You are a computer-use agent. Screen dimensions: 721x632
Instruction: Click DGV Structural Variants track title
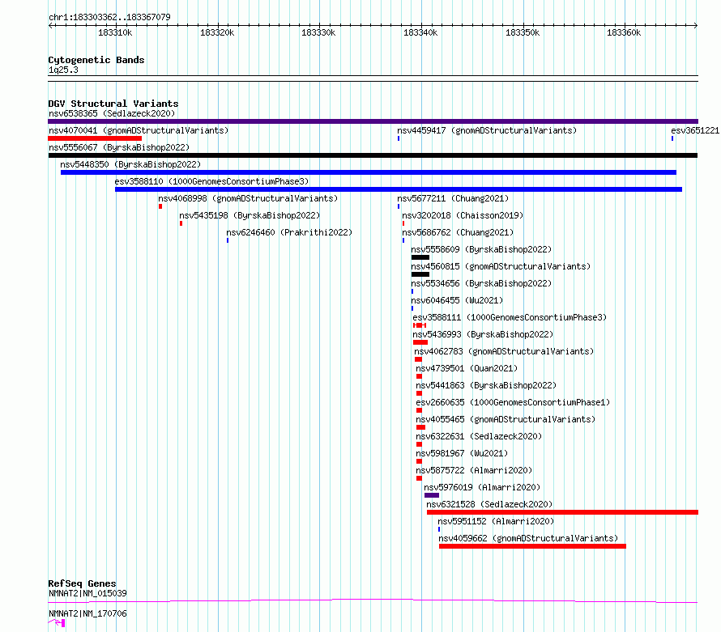point(113,104)
